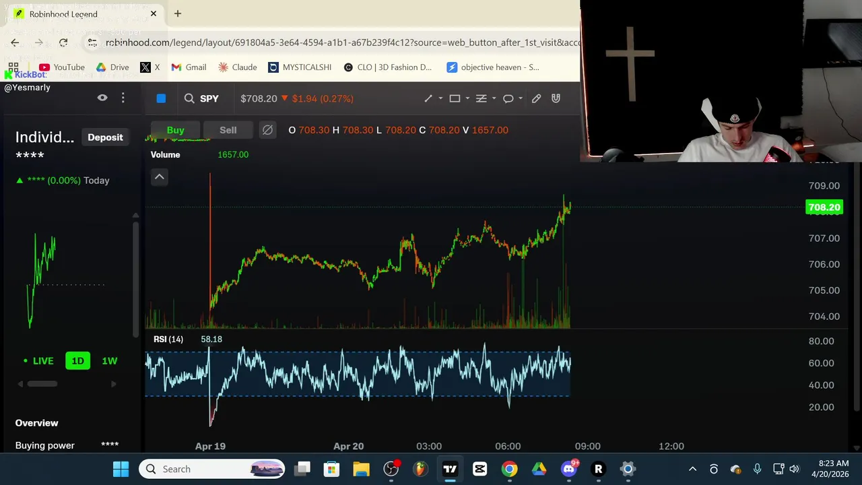Open Microsoft Store from taskbar
The height and width of the screenshot is (485, 862).
tap(331, 469)
